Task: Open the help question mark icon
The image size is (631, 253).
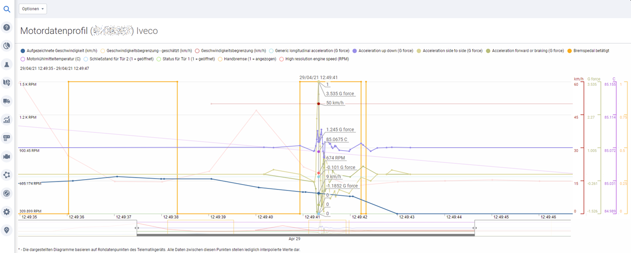Action: (x=7, y=27)
